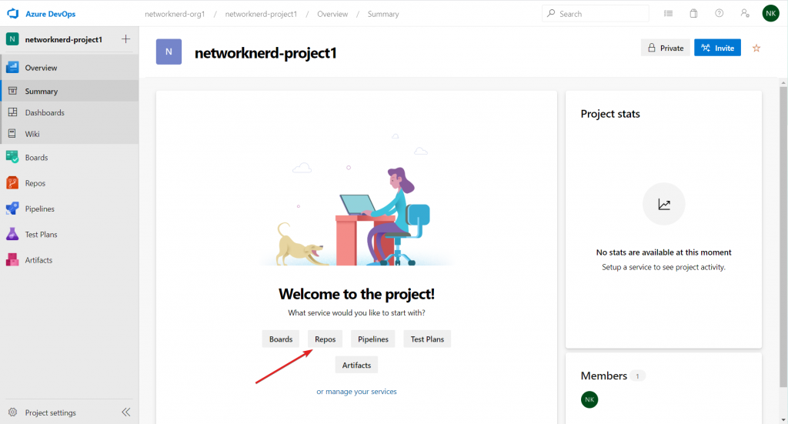
Task: Go to networknerd-org1 breadcrumb
Action: point(175,14)
